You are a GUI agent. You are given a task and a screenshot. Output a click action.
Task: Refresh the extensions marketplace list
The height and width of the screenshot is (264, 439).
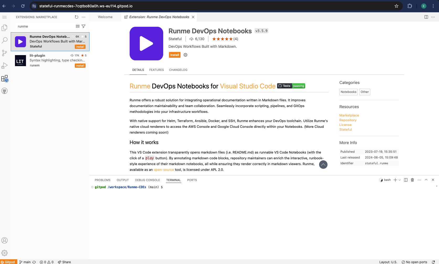pyautogui.click(x=76, y=17)
